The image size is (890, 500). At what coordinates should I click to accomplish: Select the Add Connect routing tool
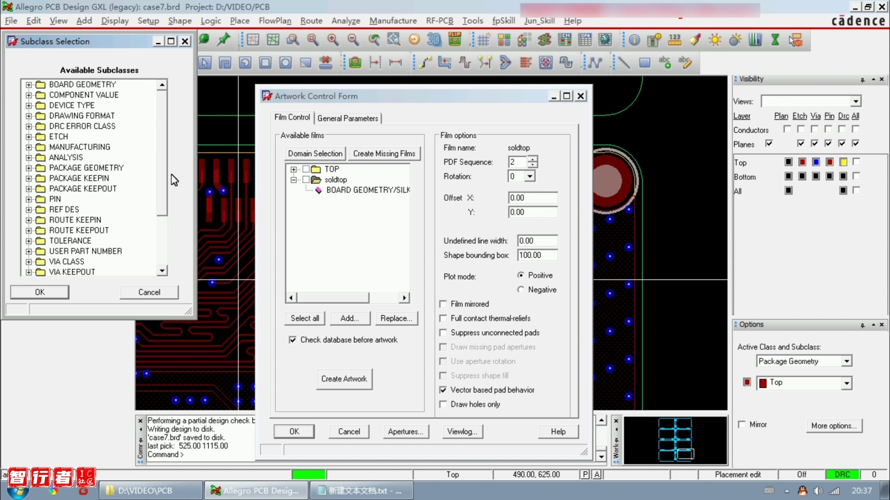(x=425, y=62)
